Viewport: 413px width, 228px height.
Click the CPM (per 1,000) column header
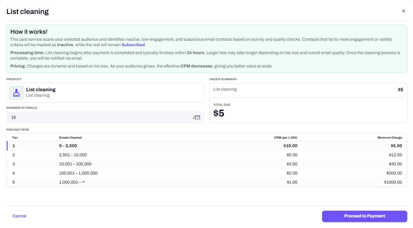(x=286, y=138)
